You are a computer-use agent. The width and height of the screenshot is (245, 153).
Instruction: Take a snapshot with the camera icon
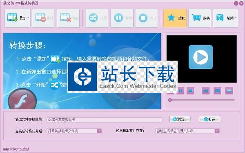tap(217, 91)
